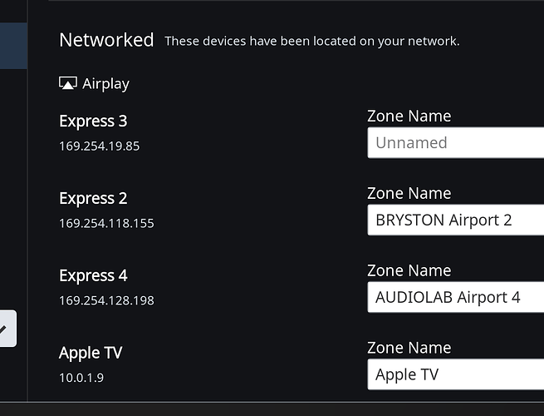Focus the AUDIOLAB Airport 4 zone field
Image resolution: width=544 pixels, height=416 pixels.
pos(456,297)
